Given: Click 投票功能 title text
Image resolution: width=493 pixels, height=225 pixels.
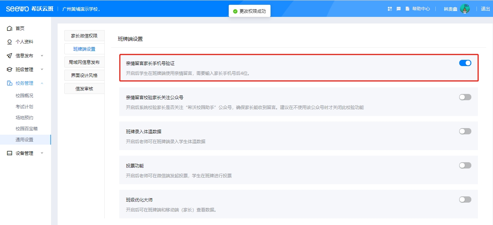Looking at the screenshot, I should [135, 166].
